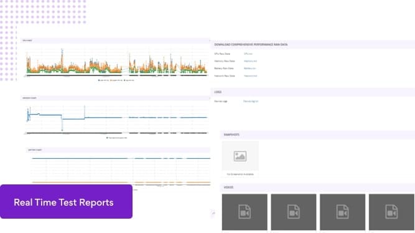Viewport: 415px width, 233px height.
Task: Toggle green series in CPU chart legend
Action: 129,80
